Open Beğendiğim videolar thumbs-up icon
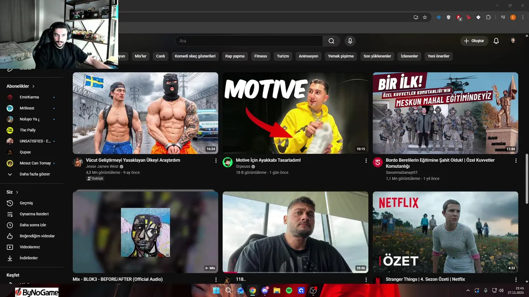Viewport: 529px width, 297px height. pyautogui.click(x=10, y=236)
